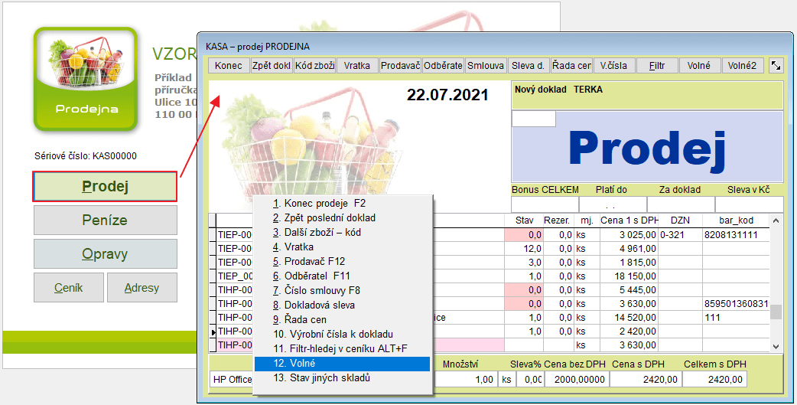Click the Volné toolbar button

tap(699, 66)
